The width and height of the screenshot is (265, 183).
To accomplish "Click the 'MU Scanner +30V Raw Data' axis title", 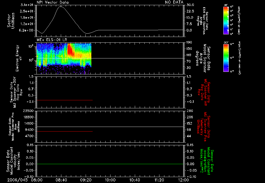I will pyautogui.click(x=16, y=92).
